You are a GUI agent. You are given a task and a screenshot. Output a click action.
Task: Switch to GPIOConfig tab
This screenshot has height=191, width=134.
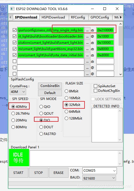(100, 17)
